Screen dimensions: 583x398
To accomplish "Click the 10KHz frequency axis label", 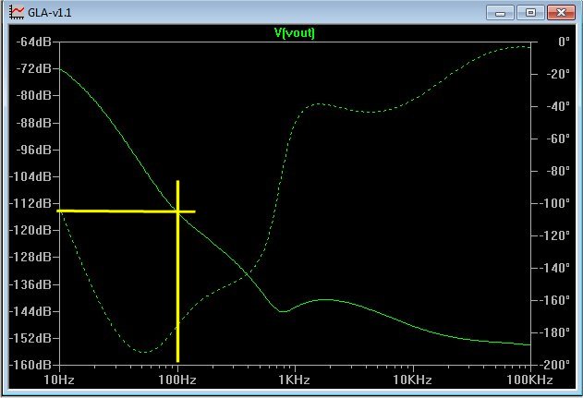I will coord(413,380).
